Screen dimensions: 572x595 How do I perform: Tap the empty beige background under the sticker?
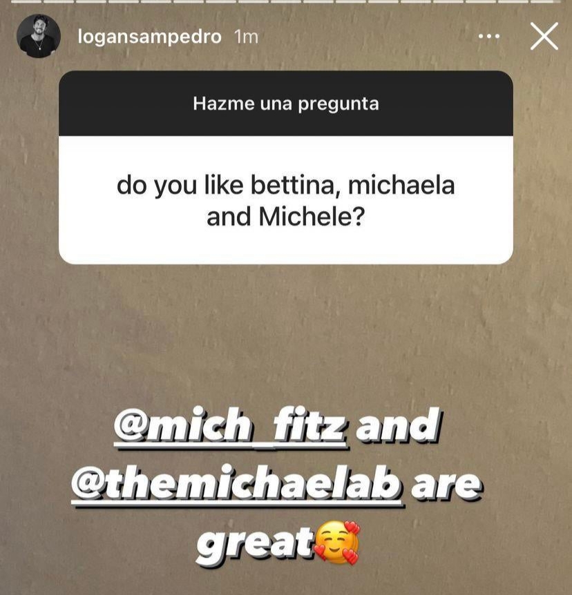285,334
